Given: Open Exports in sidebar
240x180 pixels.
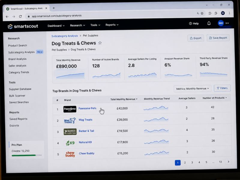Looking at the screenshot, I should click(x=14, y=125).
